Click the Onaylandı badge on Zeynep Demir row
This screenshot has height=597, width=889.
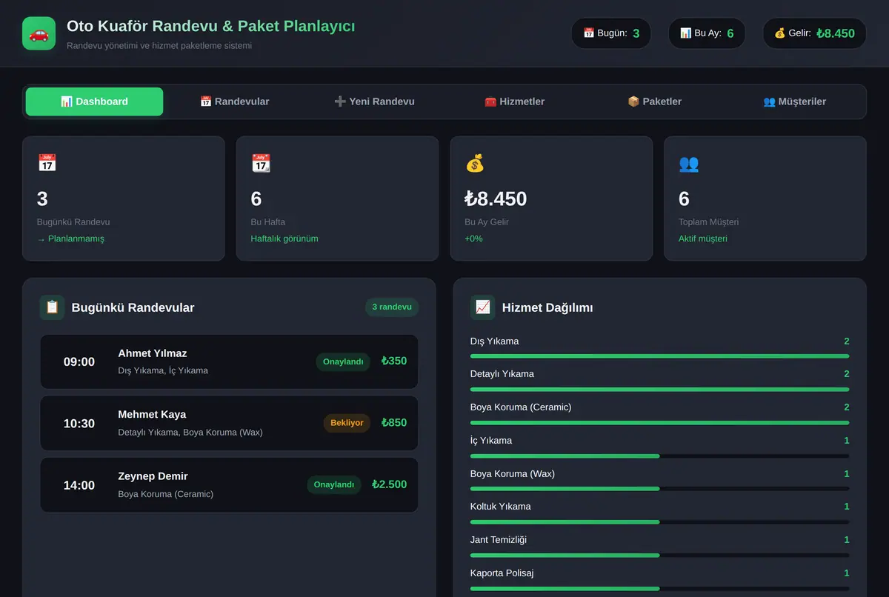click(334, 485)
